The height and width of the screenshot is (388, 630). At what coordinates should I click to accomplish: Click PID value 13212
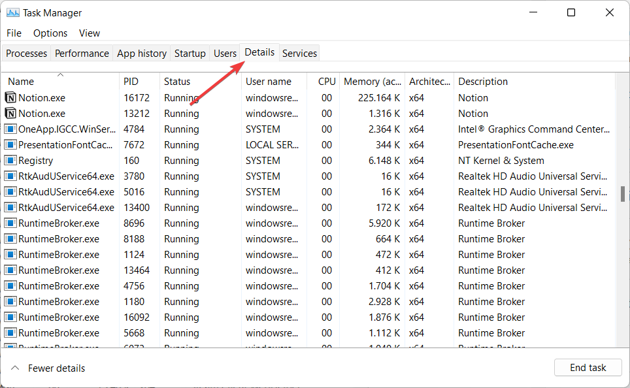[x=137, y=113]
